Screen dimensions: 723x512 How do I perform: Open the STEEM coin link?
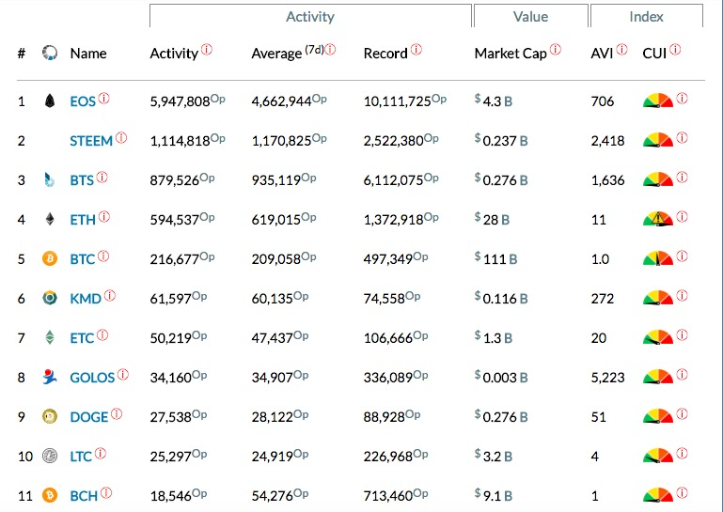coord(91,141)
